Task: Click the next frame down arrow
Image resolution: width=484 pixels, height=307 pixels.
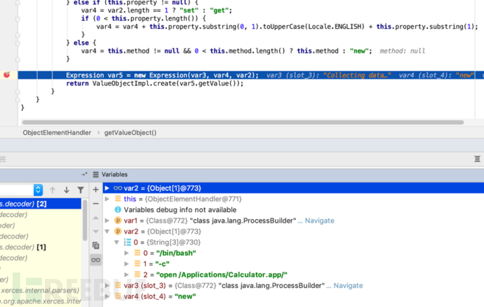Action: pos(67,190)
